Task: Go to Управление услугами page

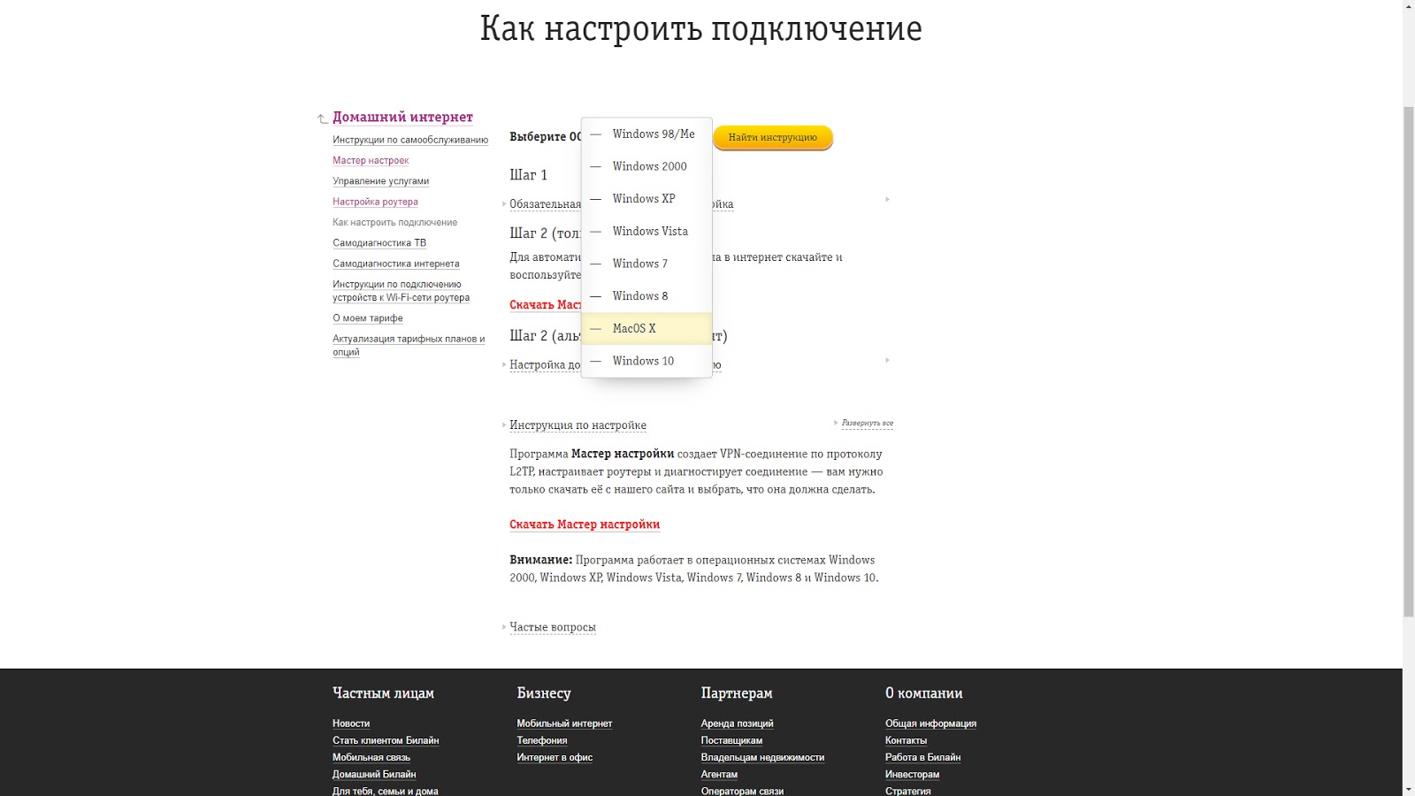Action: [380, 180]
